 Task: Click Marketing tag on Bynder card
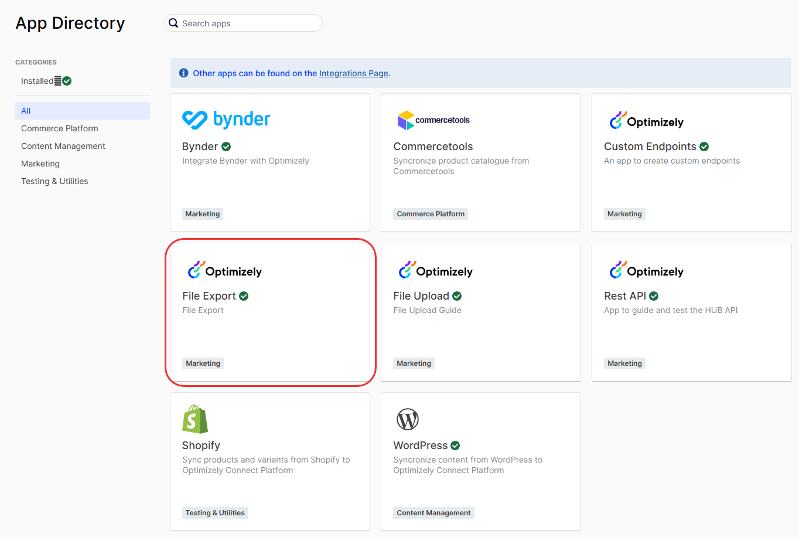[203, 214]
